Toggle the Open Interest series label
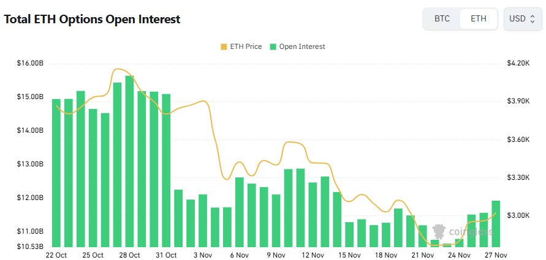Screen dimensions: 546x260 [302, 46]
